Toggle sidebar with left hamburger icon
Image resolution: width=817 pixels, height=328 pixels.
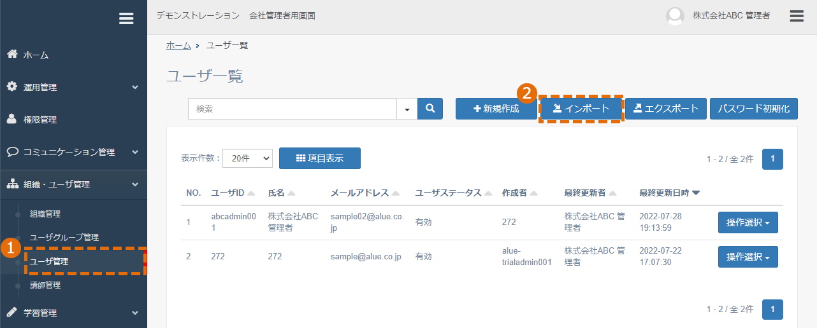click(x=126, y=18)
